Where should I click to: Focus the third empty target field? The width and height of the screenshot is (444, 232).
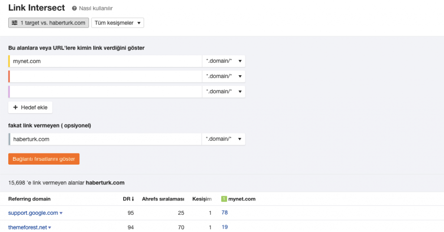(x=105, y=92)
